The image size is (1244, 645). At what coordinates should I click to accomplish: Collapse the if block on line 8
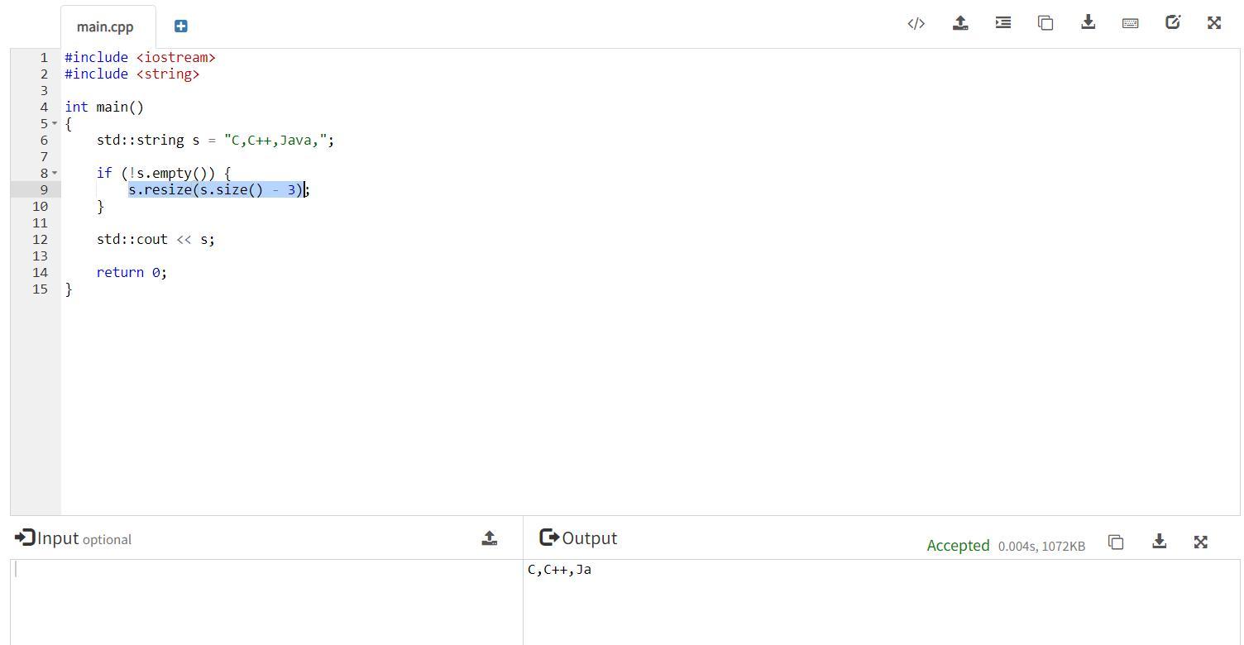(x=55, y=174)
